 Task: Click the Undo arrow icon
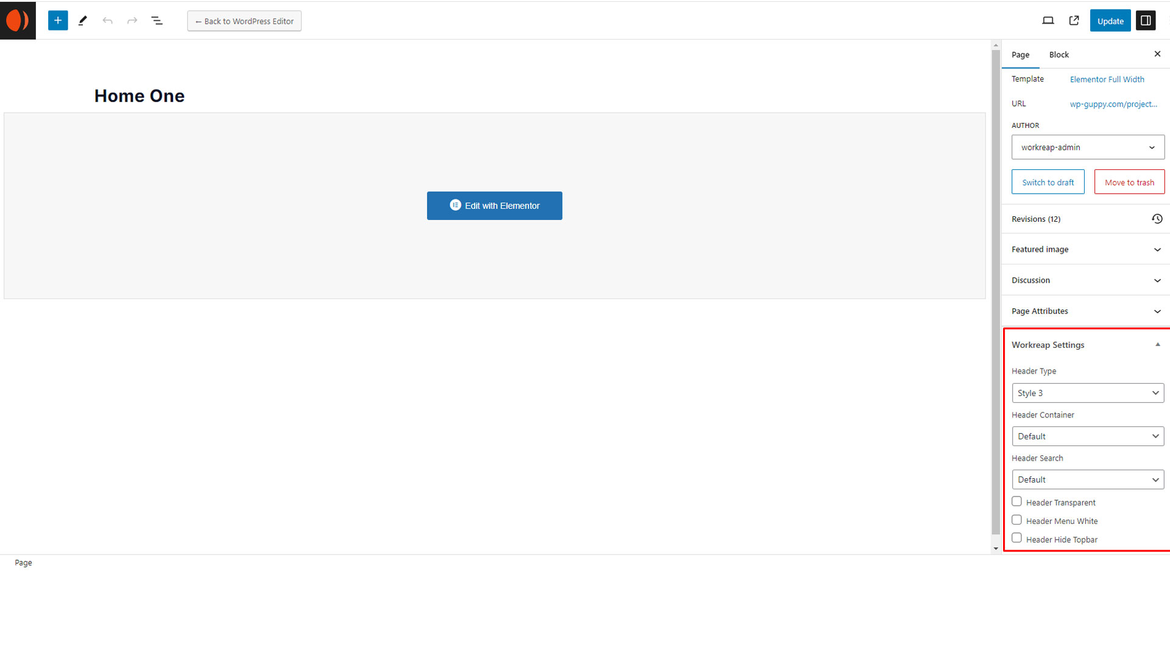(x=108, y=21)
